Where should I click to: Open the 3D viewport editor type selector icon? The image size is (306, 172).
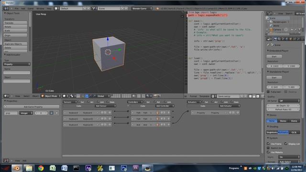[6, 96]
